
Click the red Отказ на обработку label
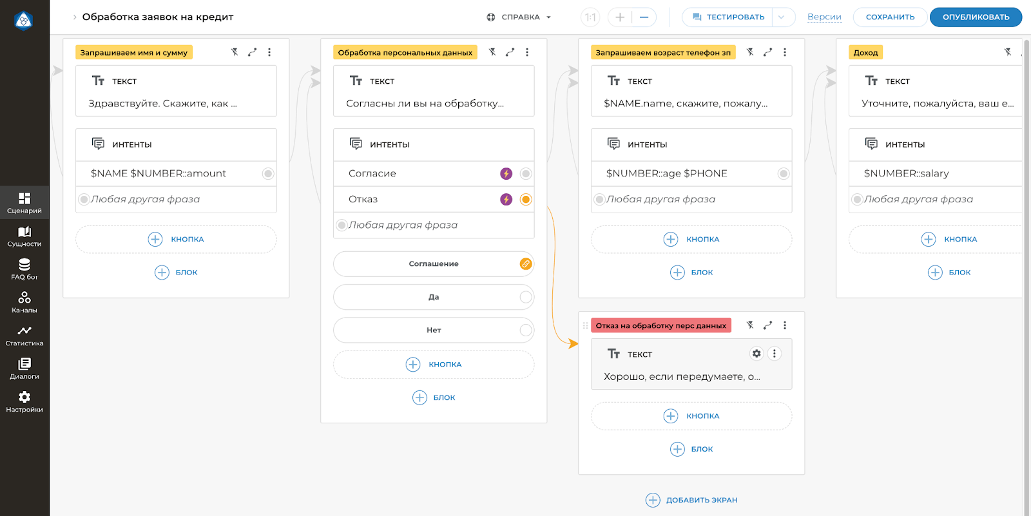pos(660,325)
